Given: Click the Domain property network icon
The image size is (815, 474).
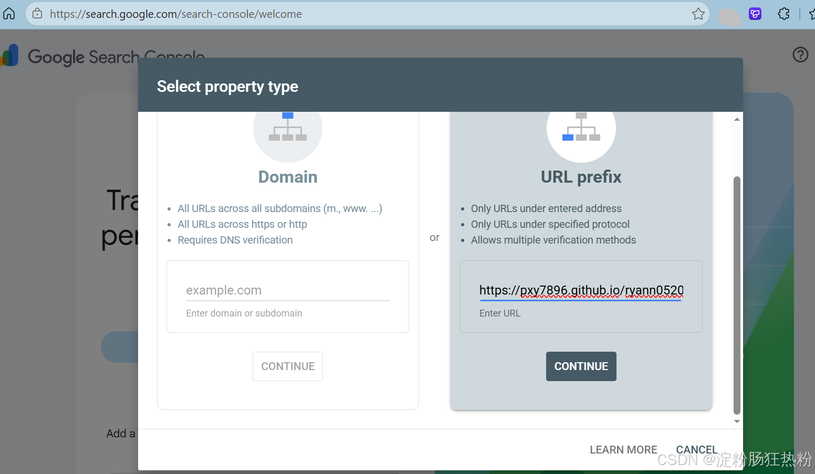Looking at the screenshot, I should 288,127.
